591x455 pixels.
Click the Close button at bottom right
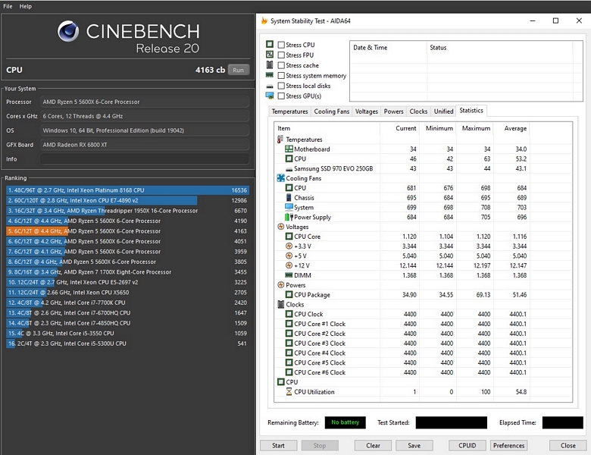tap(568, 446)
